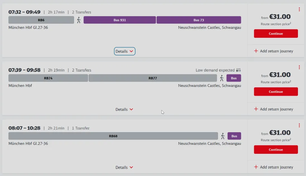Select the Bus 73 segment bar
The height and width of the screenshot is (176, 306).
pos(199,20)
